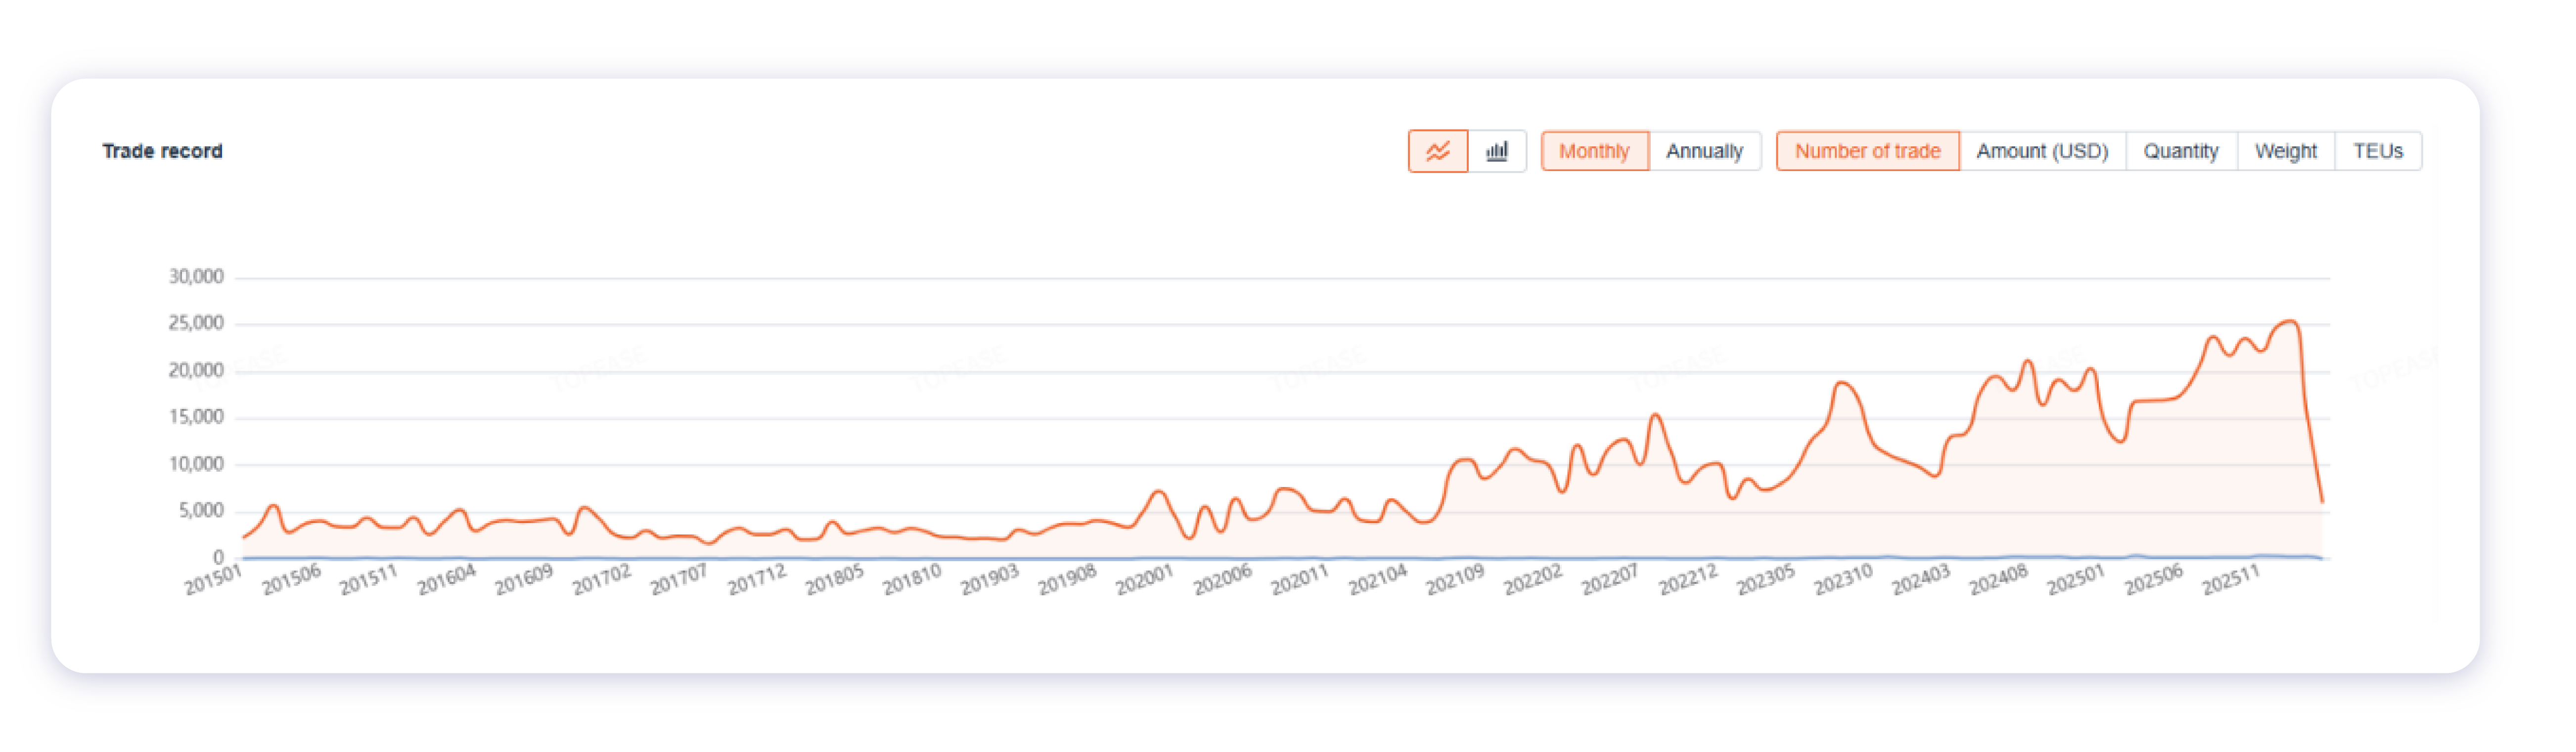This screenshot has height=752, width=2576.
Task: Click the 202109 x-axis label
Action: (x=1454, y=580)
